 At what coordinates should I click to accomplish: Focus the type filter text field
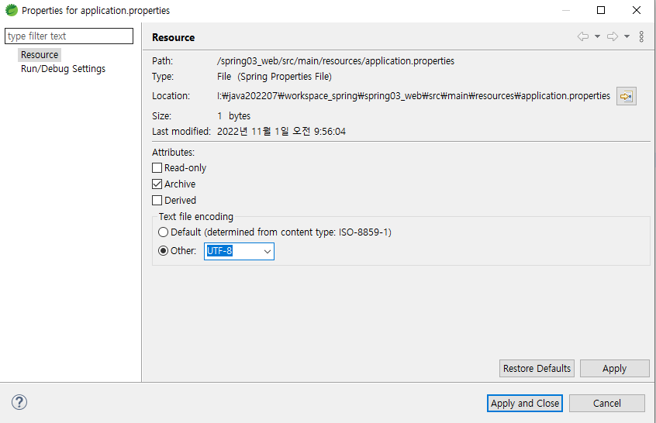pyautogui.click(x=69, y=36)
